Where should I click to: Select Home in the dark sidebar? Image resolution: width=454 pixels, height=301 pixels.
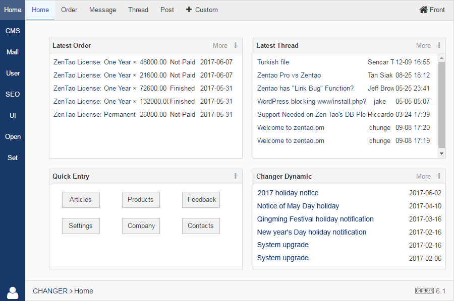(x=13, y=10)
